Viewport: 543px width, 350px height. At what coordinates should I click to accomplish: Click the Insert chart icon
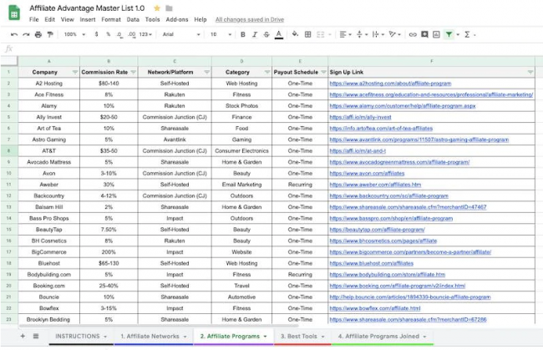click(x=436, y=34)
